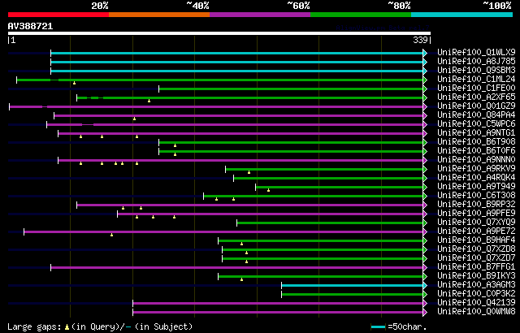
Task: Open the UniRef100_Q1WLX9 hit label
Action: point(476,52)
